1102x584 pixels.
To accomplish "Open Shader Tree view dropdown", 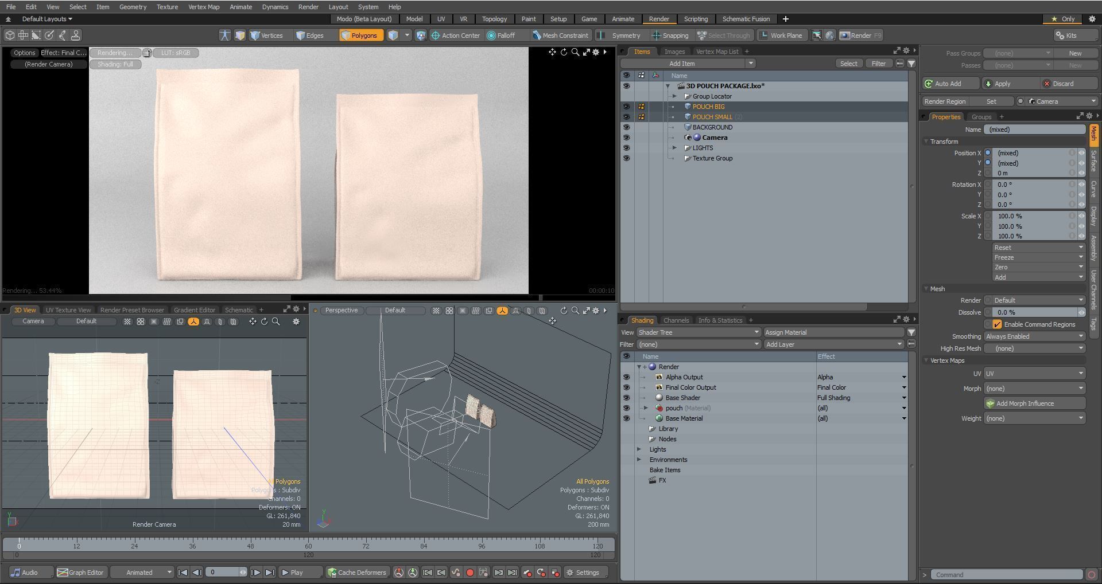I will pyautogui.click(x=699, y=332).
